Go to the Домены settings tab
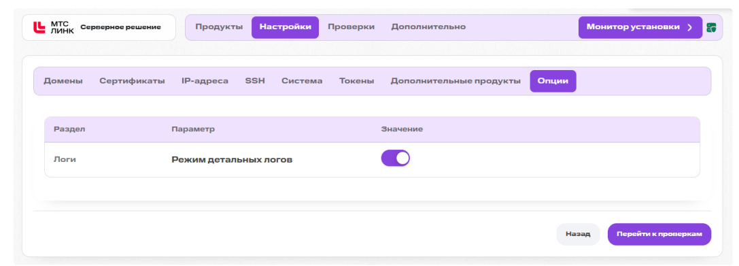Viewport: 739px width, 266px height. point(63,81)
